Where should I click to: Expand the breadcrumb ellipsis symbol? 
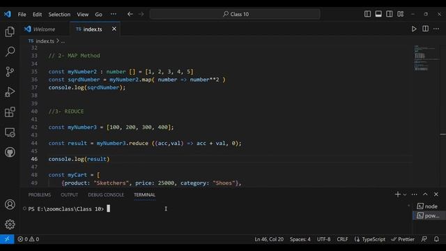(63, 41)
